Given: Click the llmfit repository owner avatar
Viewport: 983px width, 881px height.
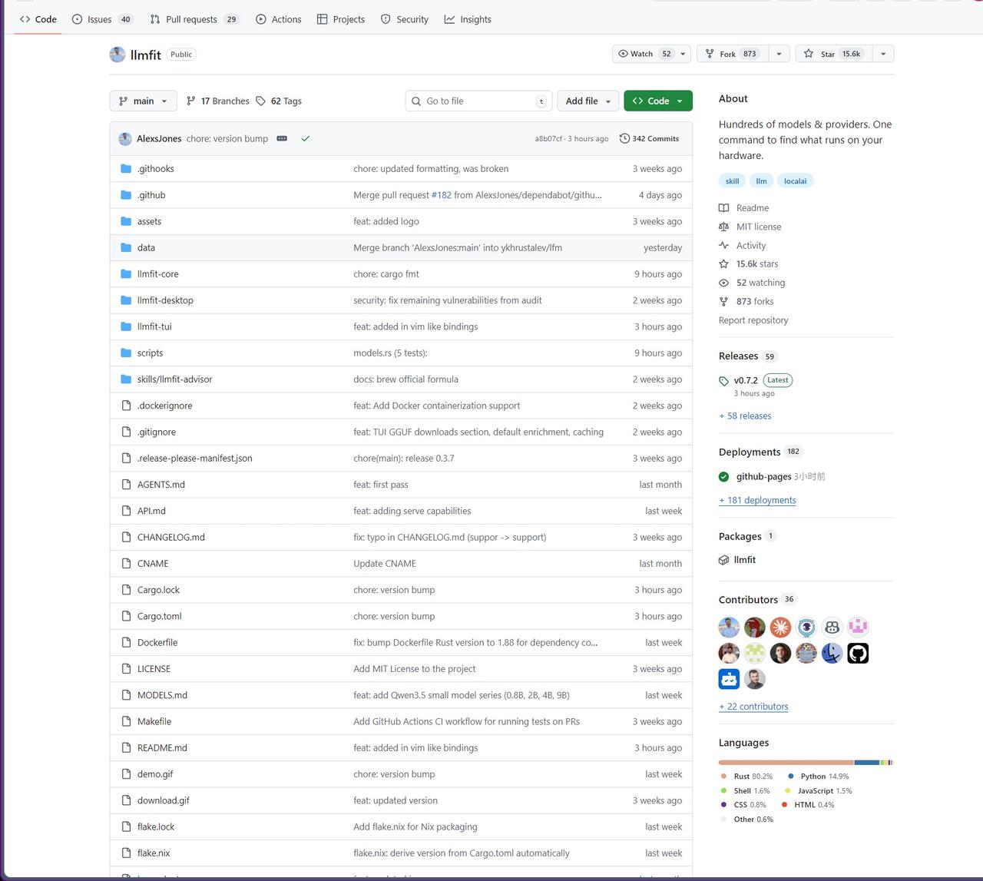Looking at the screenshot, I should tap(117, 55).
